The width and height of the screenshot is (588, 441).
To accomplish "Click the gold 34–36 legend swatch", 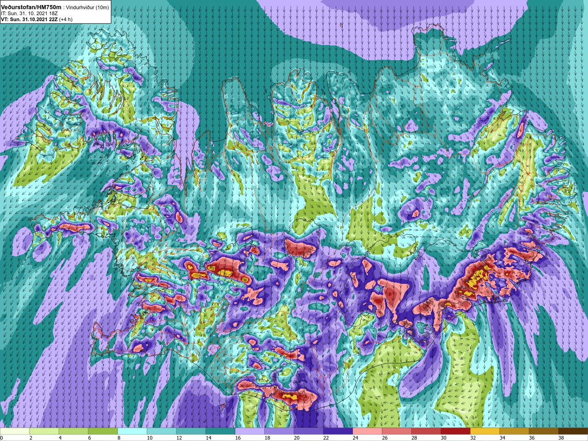I will 514,431.
